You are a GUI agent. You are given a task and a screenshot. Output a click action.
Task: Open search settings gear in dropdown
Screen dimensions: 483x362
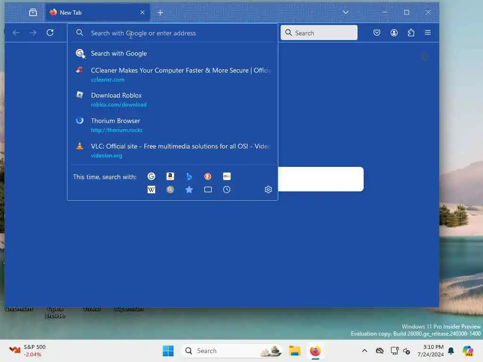tap(268, 189)
